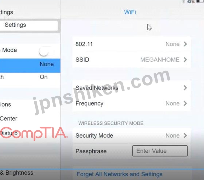Expand Saved Networks chevron
Screen dimensions: 204x180
click(x=185, y=88)
